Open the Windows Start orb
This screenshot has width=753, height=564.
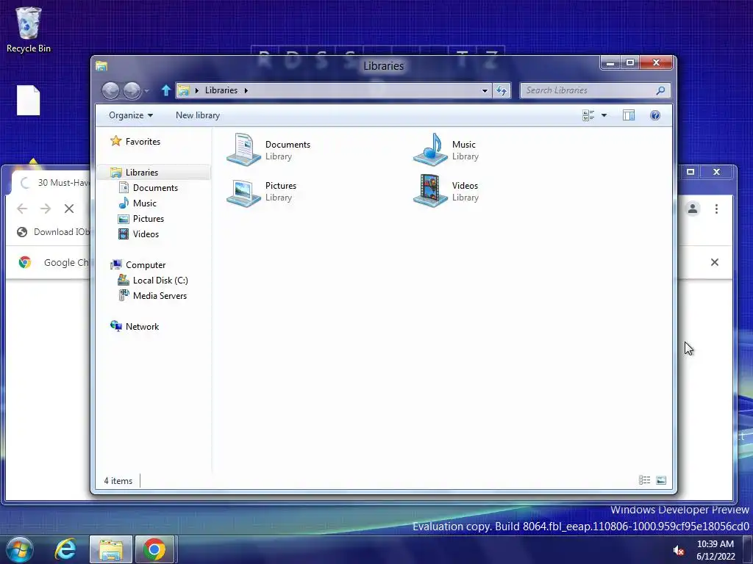pyautogui.click(x=20, y=549)
